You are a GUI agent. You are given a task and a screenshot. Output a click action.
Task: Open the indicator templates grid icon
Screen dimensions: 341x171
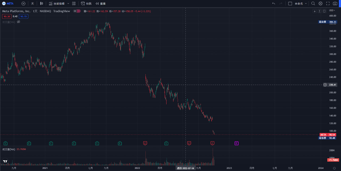pos(74,3)
